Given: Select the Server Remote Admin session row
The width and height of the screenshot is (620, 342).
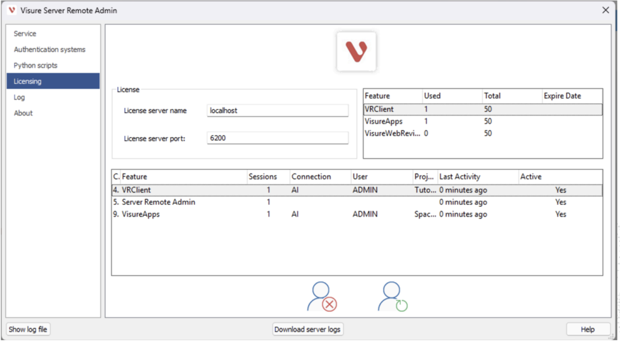Looking at the screenshot, I should pyautogui.click(x=357, y=202).
